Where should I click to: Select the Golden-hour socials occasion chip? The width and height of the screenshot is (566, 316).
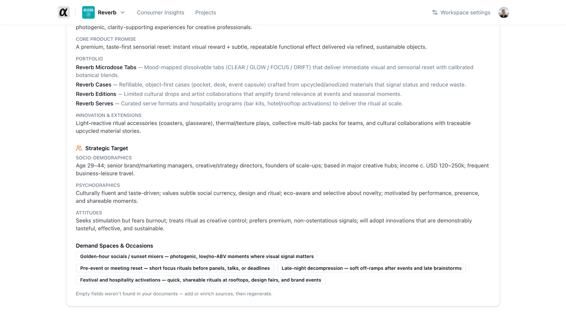point(197,256)
